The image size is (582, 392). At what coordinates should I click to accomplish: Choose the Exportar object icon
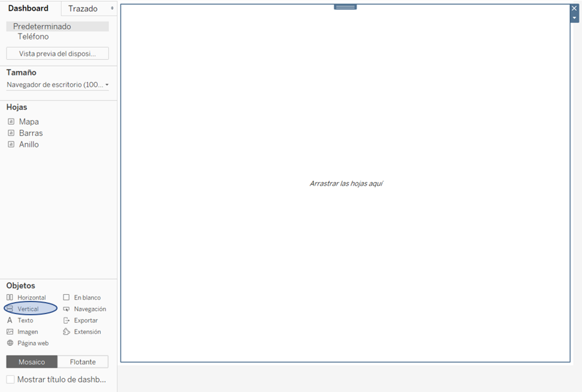(67, 321)
